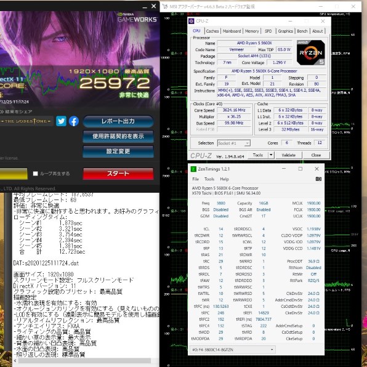This screenshot has width=367, height=367.
Task: Click the horizontal scrollbar of the report text
Action: click(84, 361)
